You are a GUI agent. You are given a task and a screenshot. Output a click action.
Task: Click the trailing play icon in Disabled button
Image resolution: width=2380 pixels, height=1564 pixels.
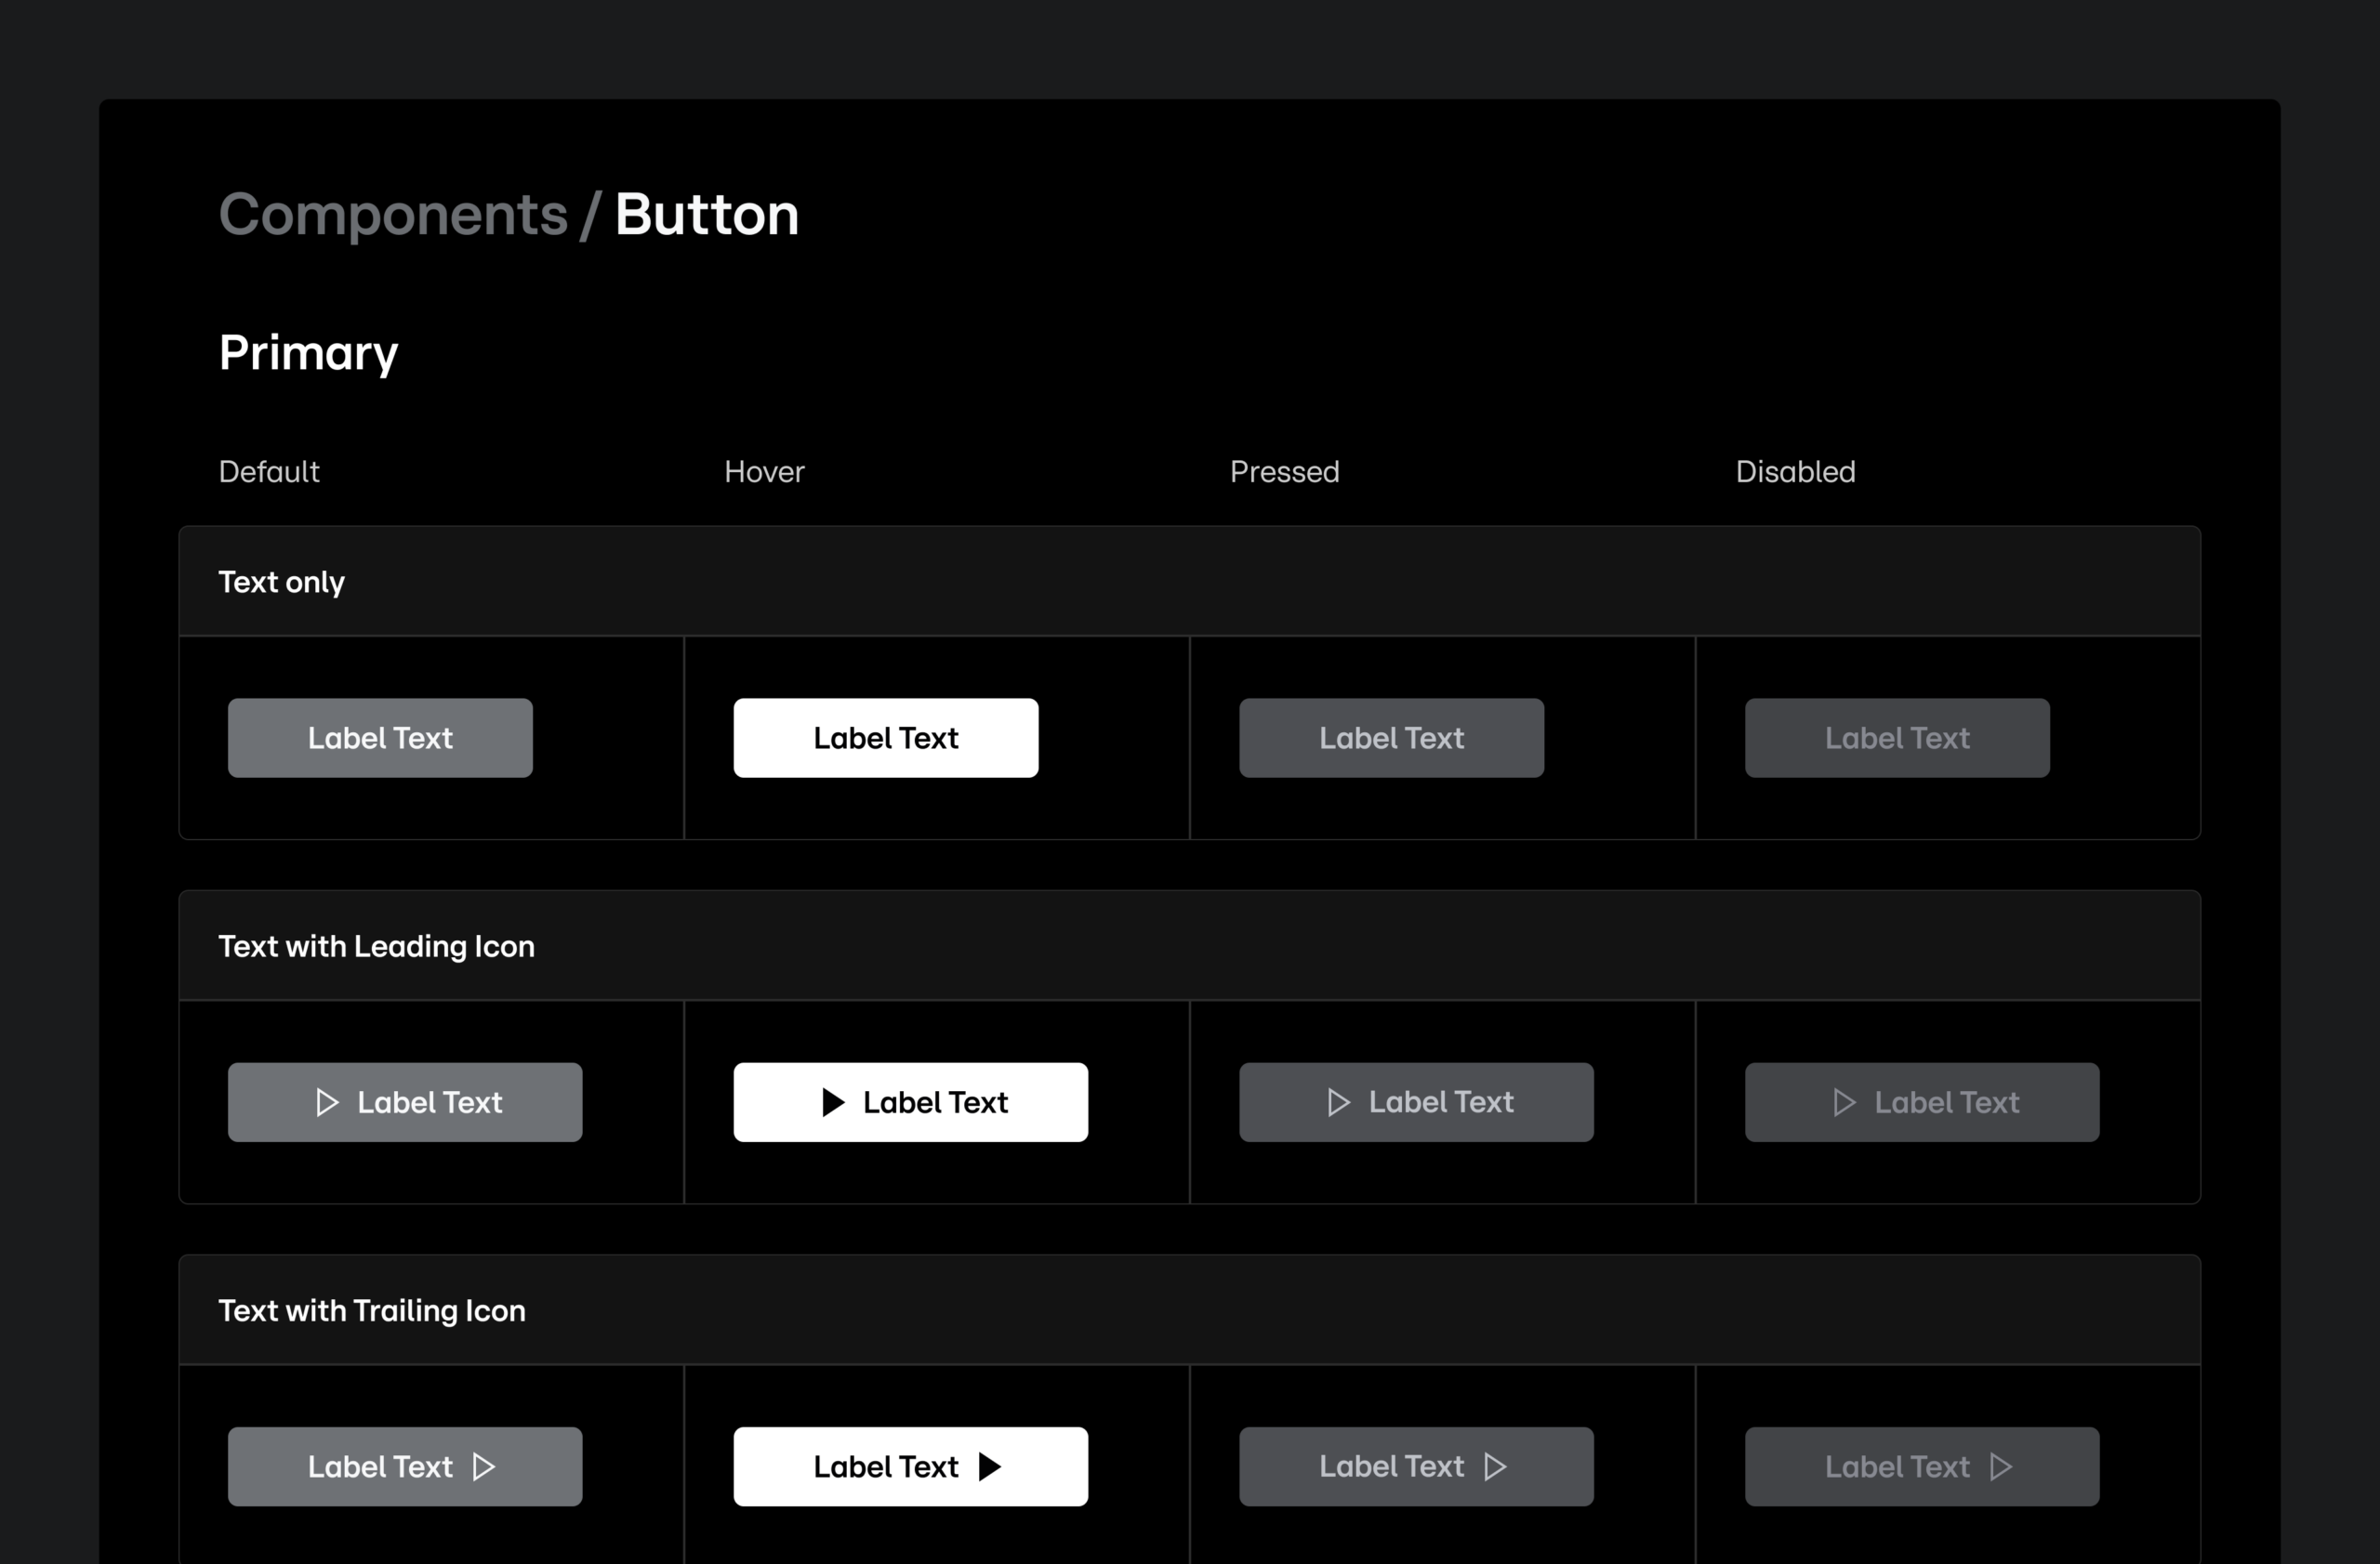[x=2001, y=1466]
